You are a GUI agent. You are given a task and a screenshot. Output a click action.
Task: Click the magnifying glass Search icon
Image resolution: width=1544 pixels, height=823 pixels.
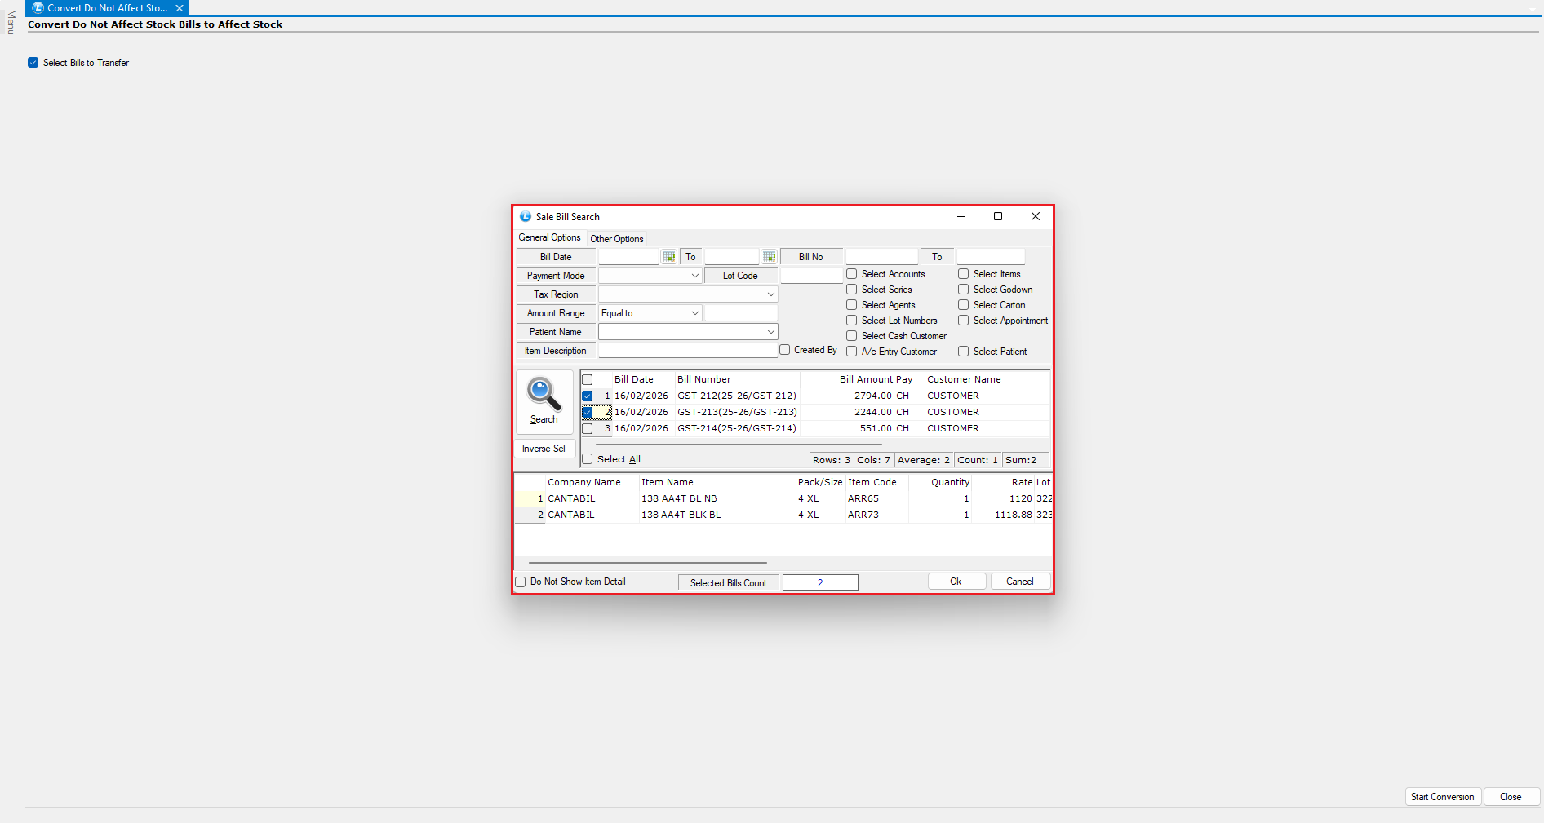[544, 394]
